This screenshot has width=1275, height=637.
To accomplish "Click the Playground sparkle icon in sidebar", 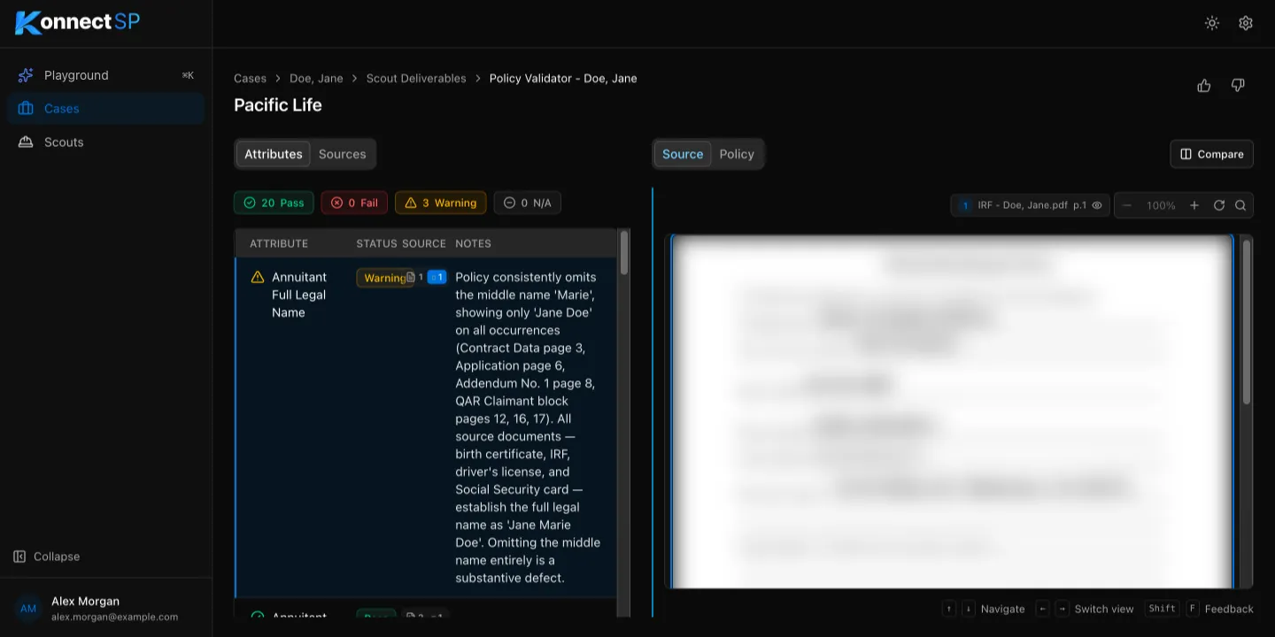I will (x=26, y=75).
